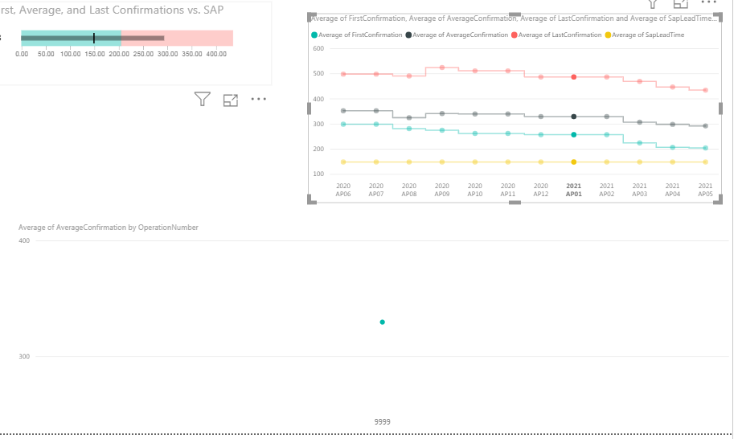The image size is (738, 439).
Task: Toggle the Average of AverageConfirmation legend item
Action: click(x=457, y=35)
